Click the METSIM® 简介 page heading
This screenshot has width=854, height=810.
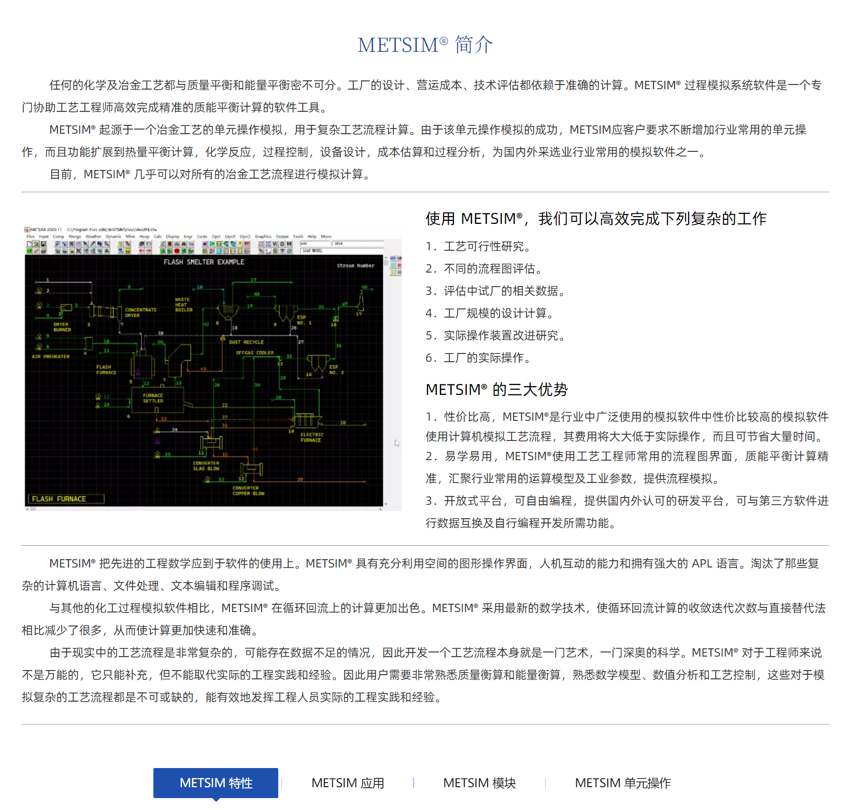coord(425,45)
